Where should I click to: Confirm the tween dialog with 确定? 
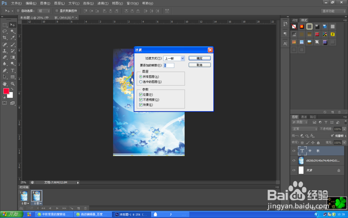[199, 58]
